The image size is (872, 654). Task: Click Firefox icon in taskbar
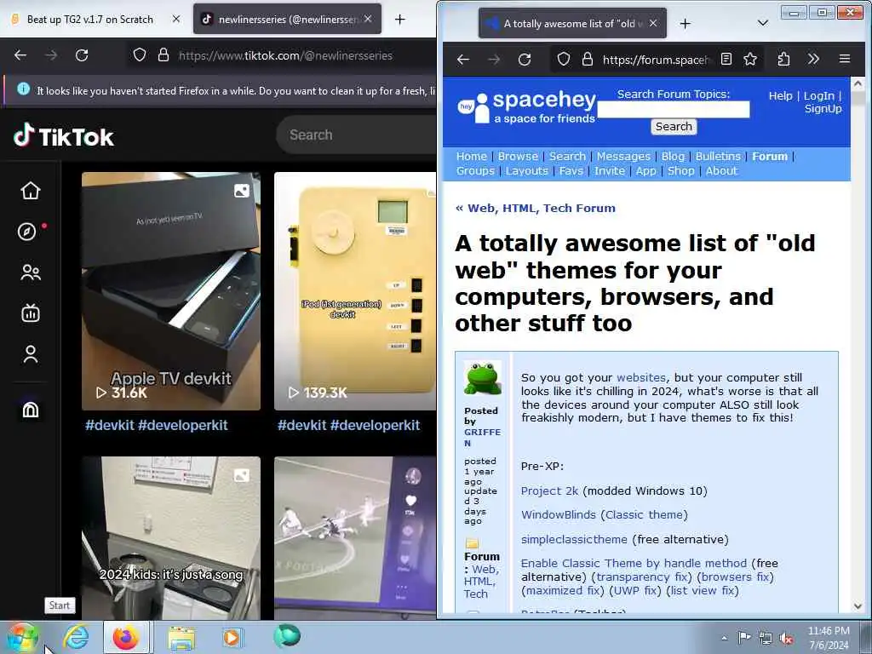coord(126,637)
